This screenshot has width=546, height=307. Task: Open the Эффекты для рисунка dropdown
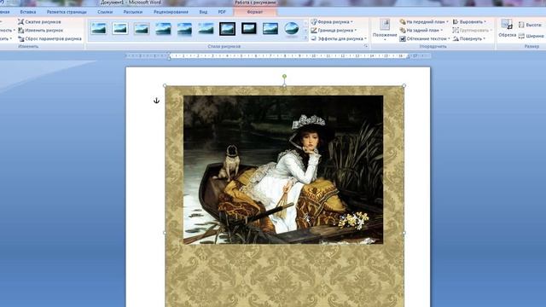(339, 38)
